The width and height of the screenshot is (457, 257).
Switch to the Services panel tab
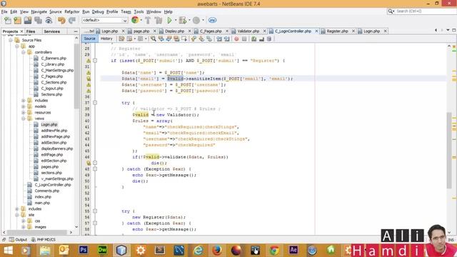click(x=52, y=31)
